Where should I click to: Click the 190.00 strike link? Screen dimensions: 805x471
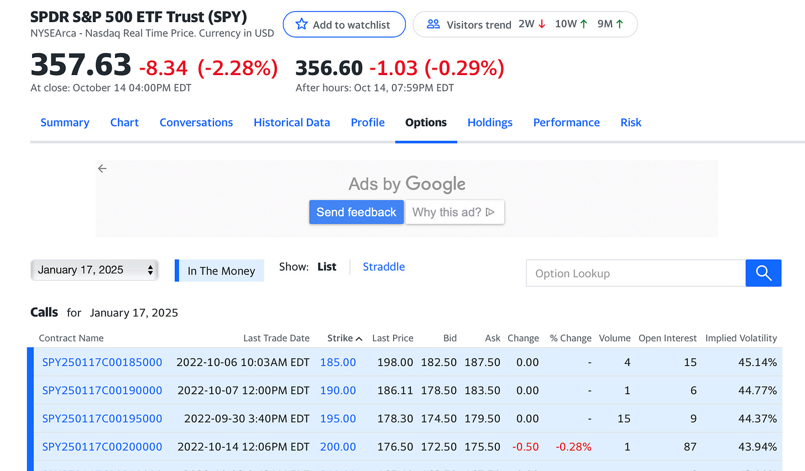tap(338, 390)
